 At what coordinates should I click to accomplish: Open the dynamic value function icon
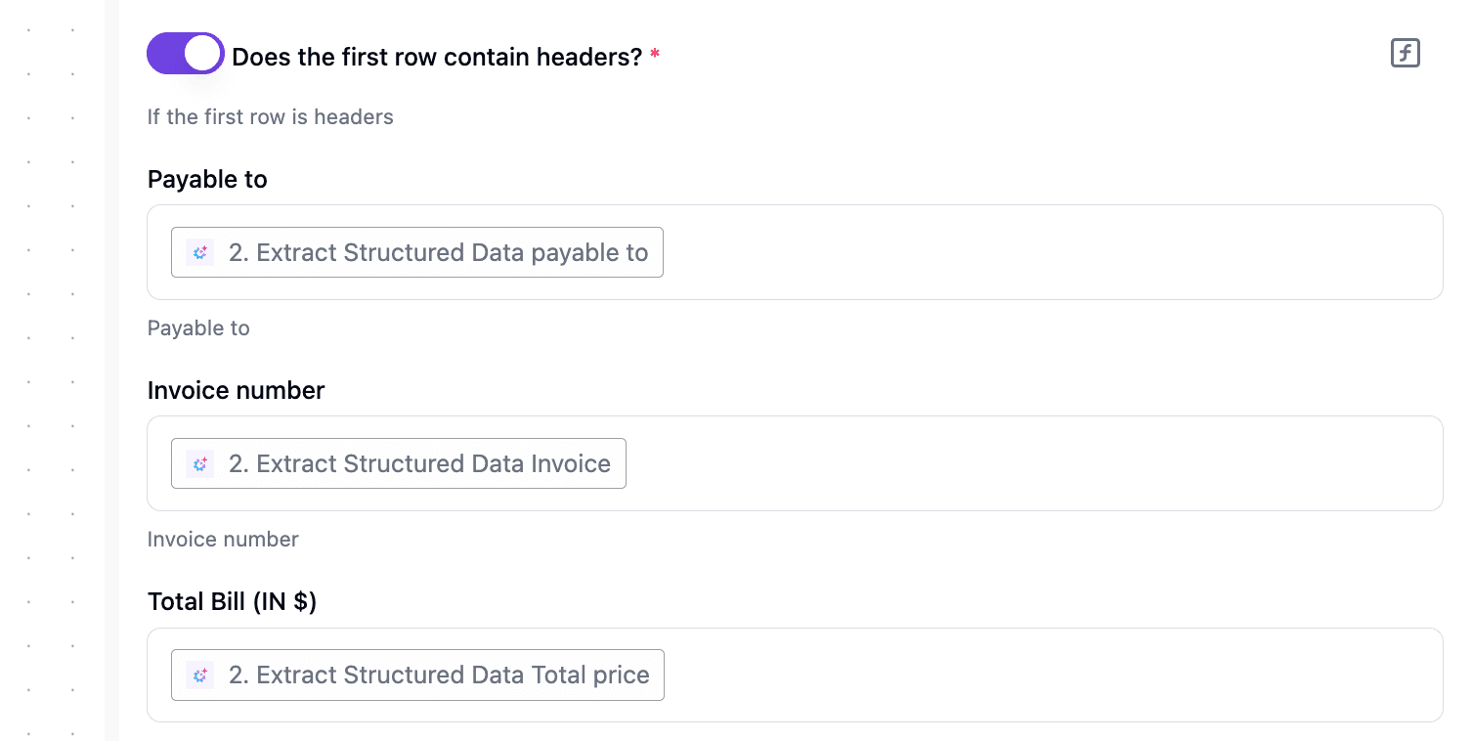(x=1405, y=53)
